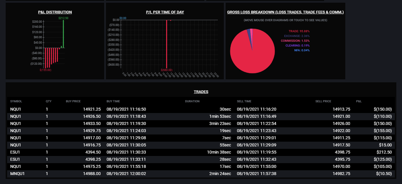The image size is (402, 184).
Task: Click the GROSS LOSS BREAKDOWN heading
Action: [285, 12]
